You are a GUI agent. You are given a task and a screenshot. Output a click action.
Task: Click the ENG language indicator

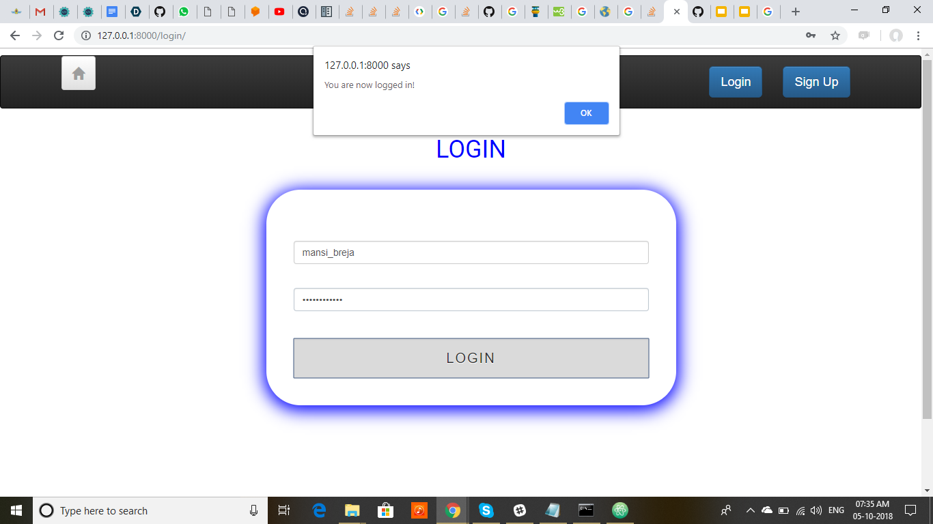pos(836,510)
